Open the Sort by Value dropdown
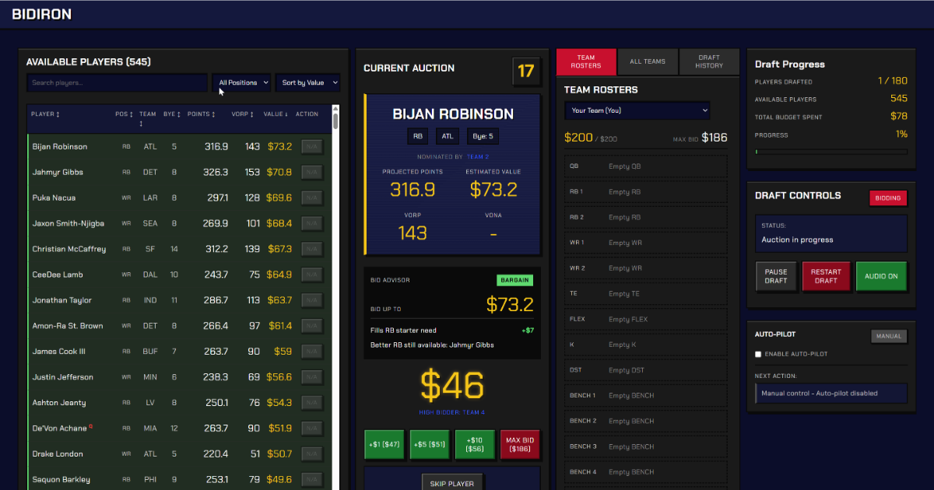This screenshot has height=490, width=934. 307,82
